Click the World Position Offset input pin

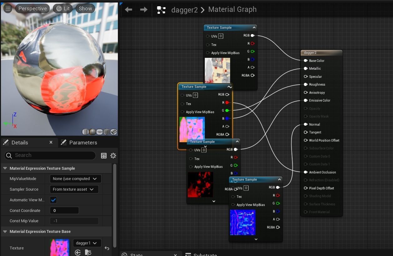tap(306, 140)
